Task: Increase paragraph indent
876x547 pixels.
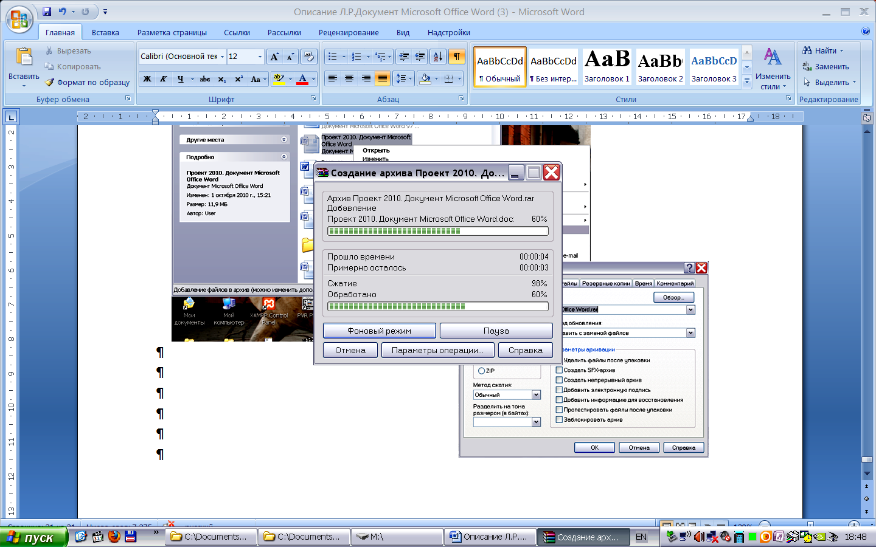Action: pyautogui.click(x=420, y=57)
